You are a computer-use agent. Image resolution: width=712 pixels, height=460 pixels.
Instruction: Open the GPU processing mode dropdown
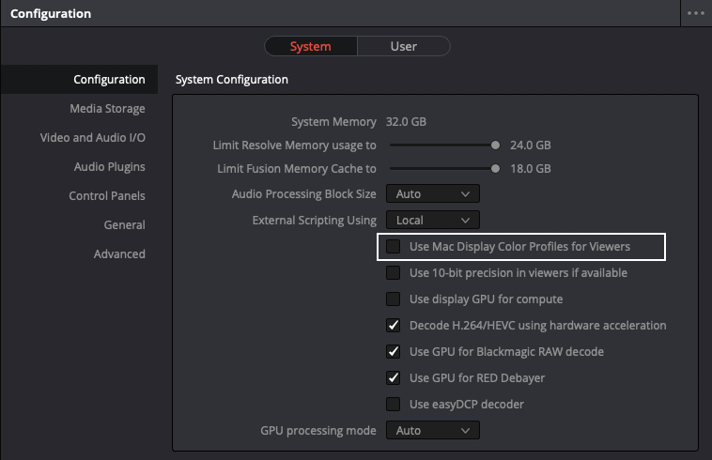click(433, 431)
